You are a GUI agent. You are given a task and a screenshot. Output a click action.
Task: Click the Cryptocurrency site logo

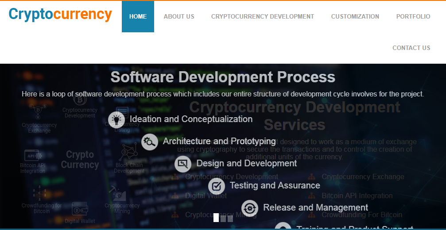tap(60, 15)
